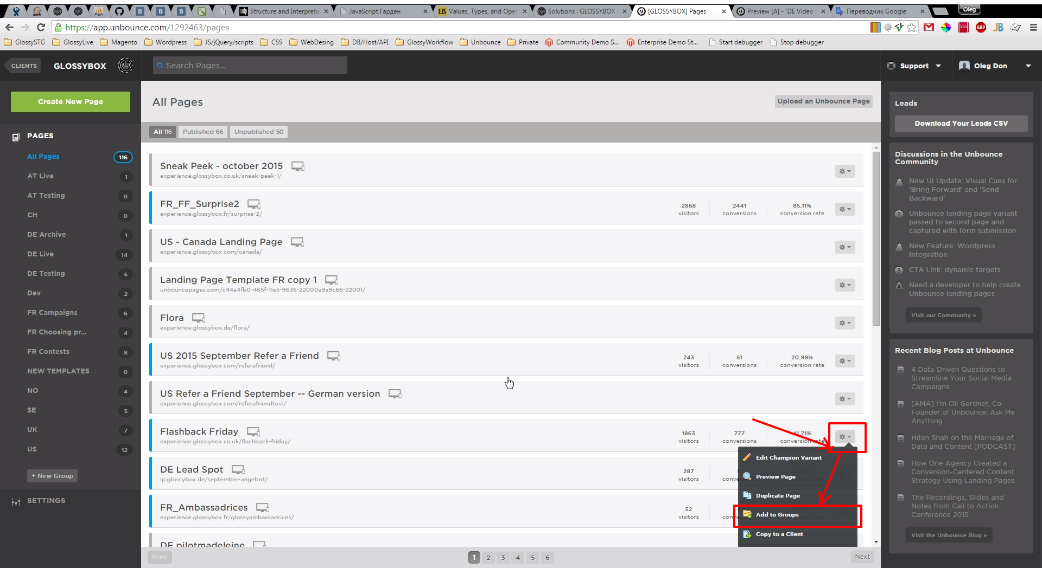Click Next pagination button
This screenshot has height=568, width=1042.
tap(862, 557)
